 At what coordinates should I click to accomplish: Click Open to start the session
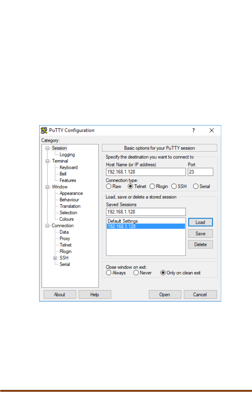click(x=165, y=295)
